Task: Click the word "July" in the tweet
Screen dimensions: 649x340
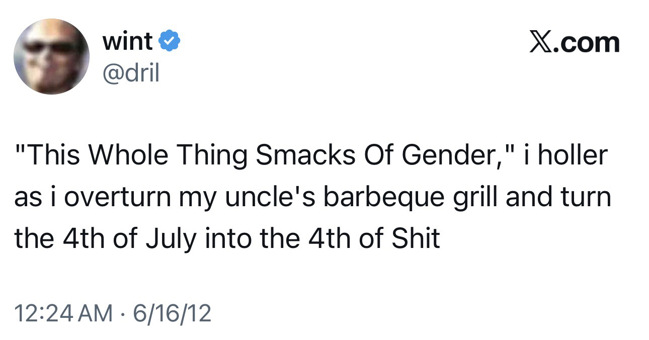Action: 168,239
